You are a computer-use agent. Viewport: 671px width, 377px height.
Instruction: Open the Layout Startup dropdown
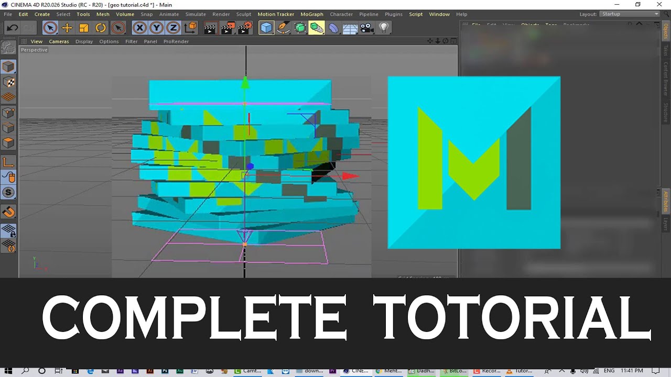click(630, 14)
